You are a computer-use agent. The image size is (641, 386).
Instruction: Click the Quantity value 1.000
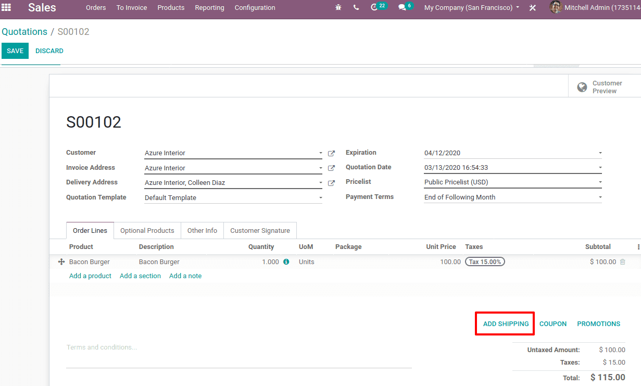[270, 262]
